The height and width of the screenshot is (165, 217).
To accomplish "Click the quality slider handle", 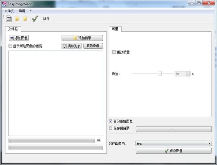I will [x=160, y=73].
